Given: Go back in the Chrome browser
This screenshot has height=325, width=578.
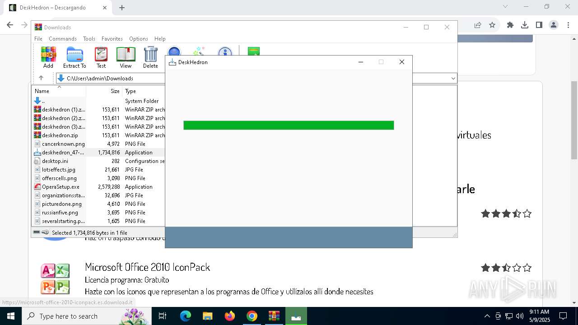Looking at the screenshot, I should pyautogui.click(x=10, y=25).
